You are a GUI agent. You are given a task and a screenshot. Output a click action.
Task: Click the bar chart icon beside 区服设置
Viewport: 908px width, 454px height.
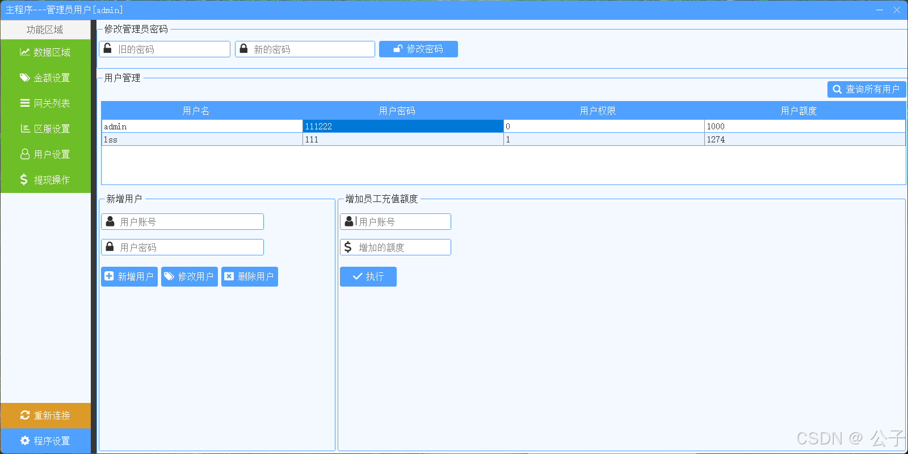(25, 129)
